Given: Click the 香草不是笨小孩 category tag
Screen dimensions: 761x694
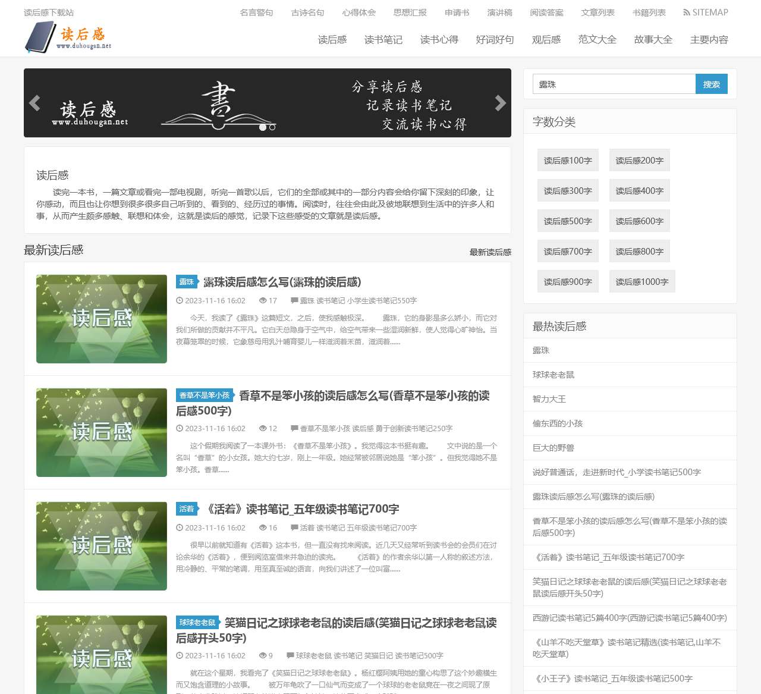Looking at the screenshot, I should click(205, 395).
